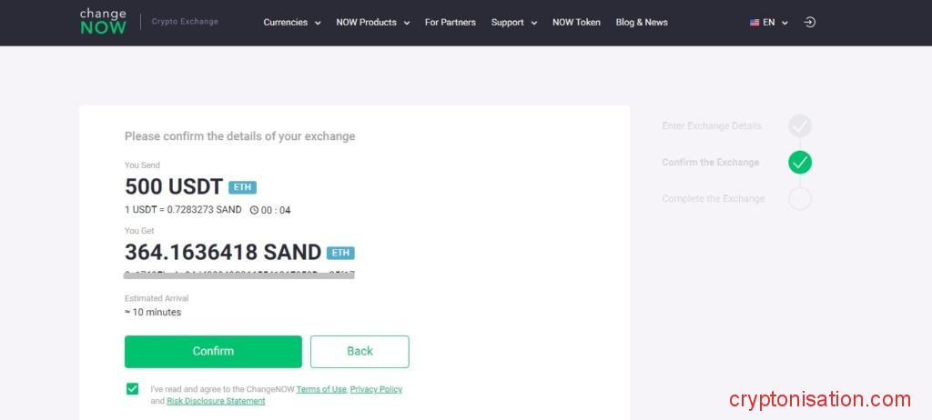Image resolution: width=932 pixels, height=420 pixels.
Task: Open the NOW Products dropdown
Action: tap(372, 23)
